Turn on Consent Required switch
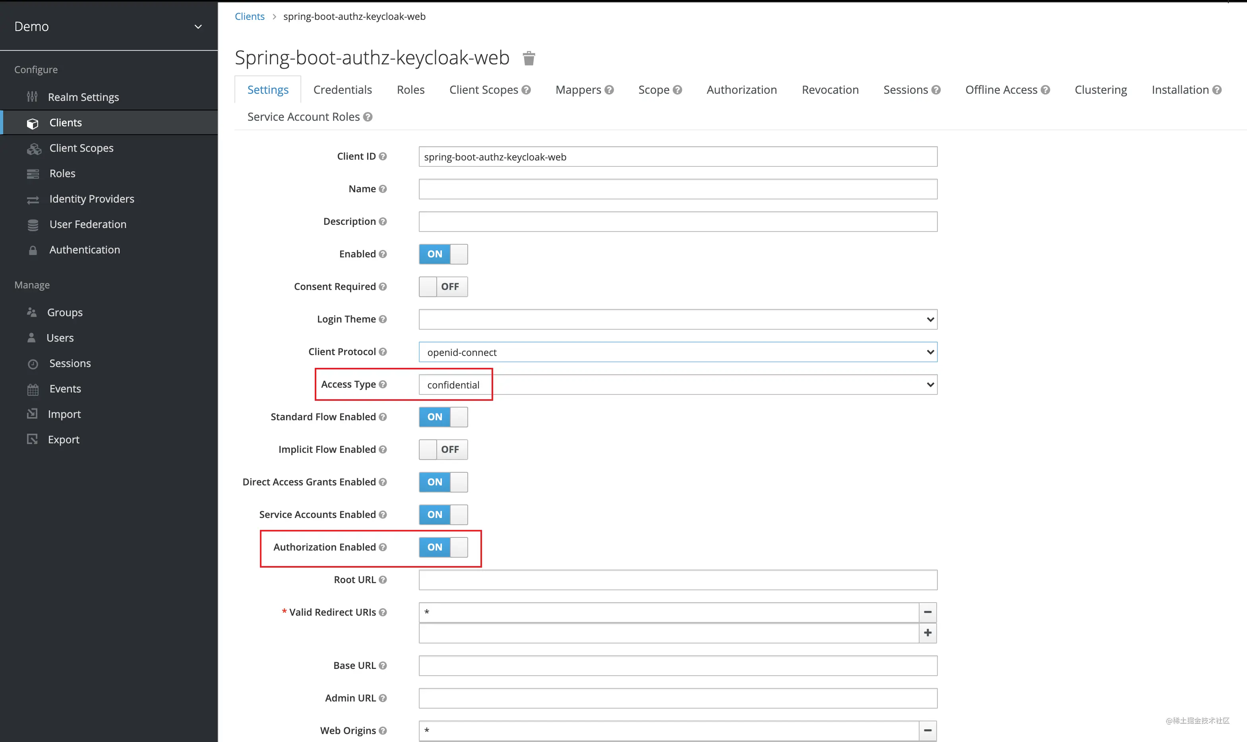Viewport: 1247px width, 742px height. tap(443, 286)
